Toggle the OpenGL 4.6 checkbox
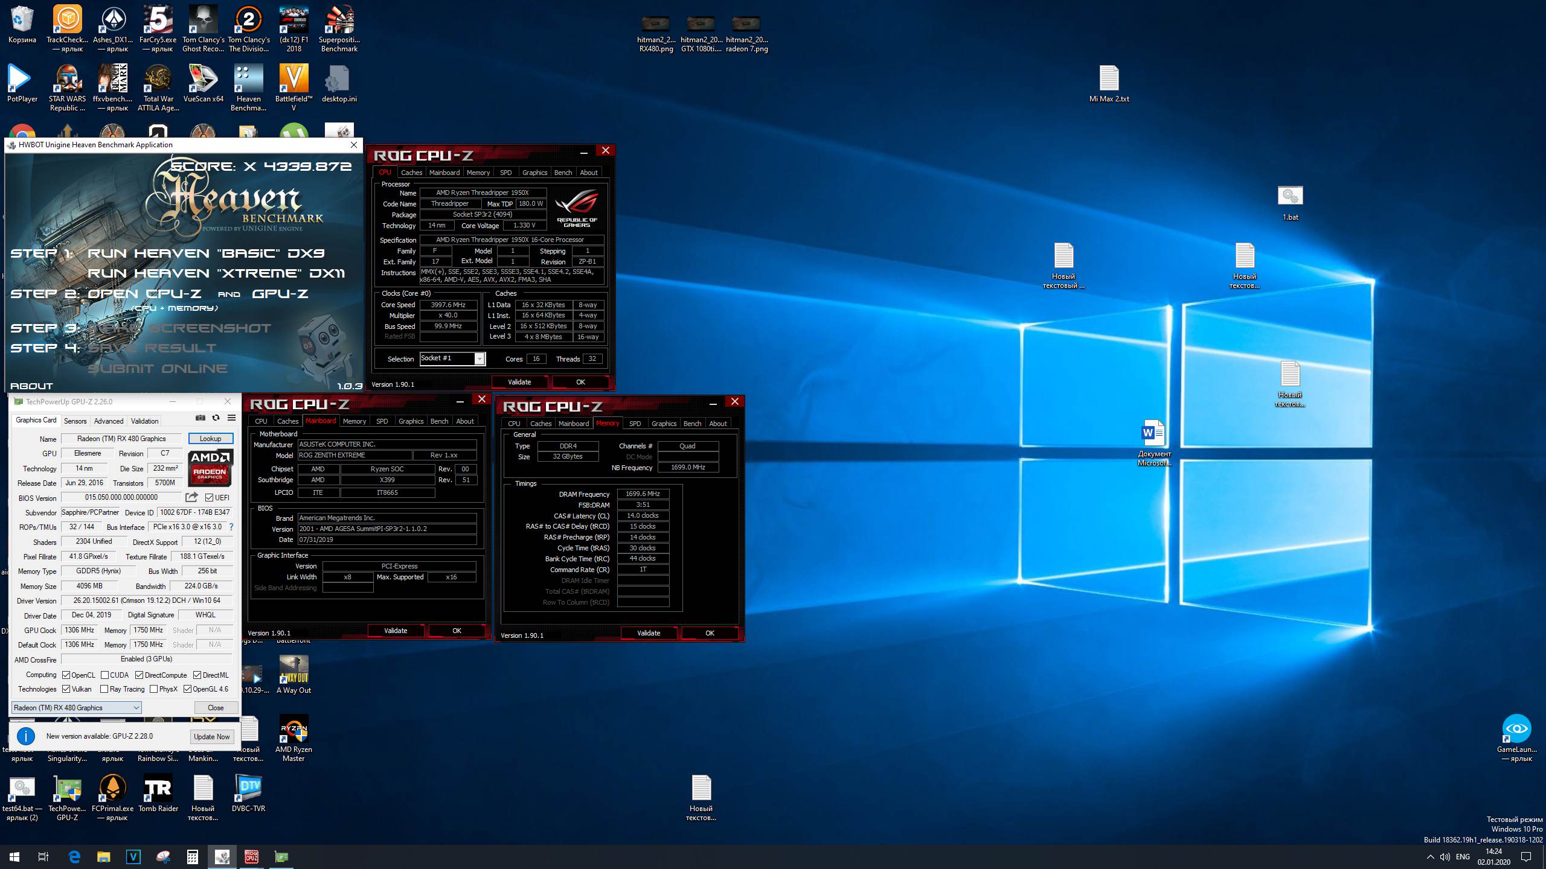1546x869 pixels. click(188, 689)
